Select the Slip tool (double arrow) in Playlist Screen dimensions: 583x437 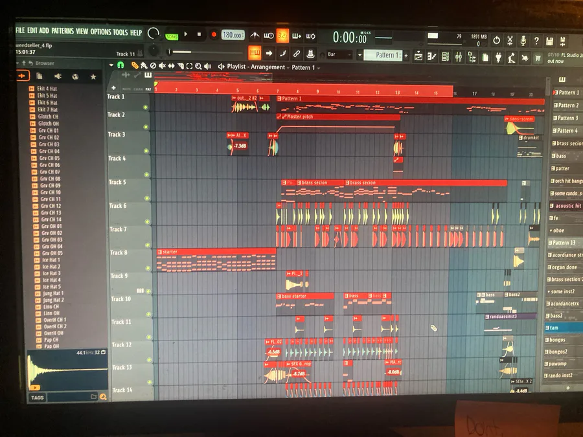[171, 66]
